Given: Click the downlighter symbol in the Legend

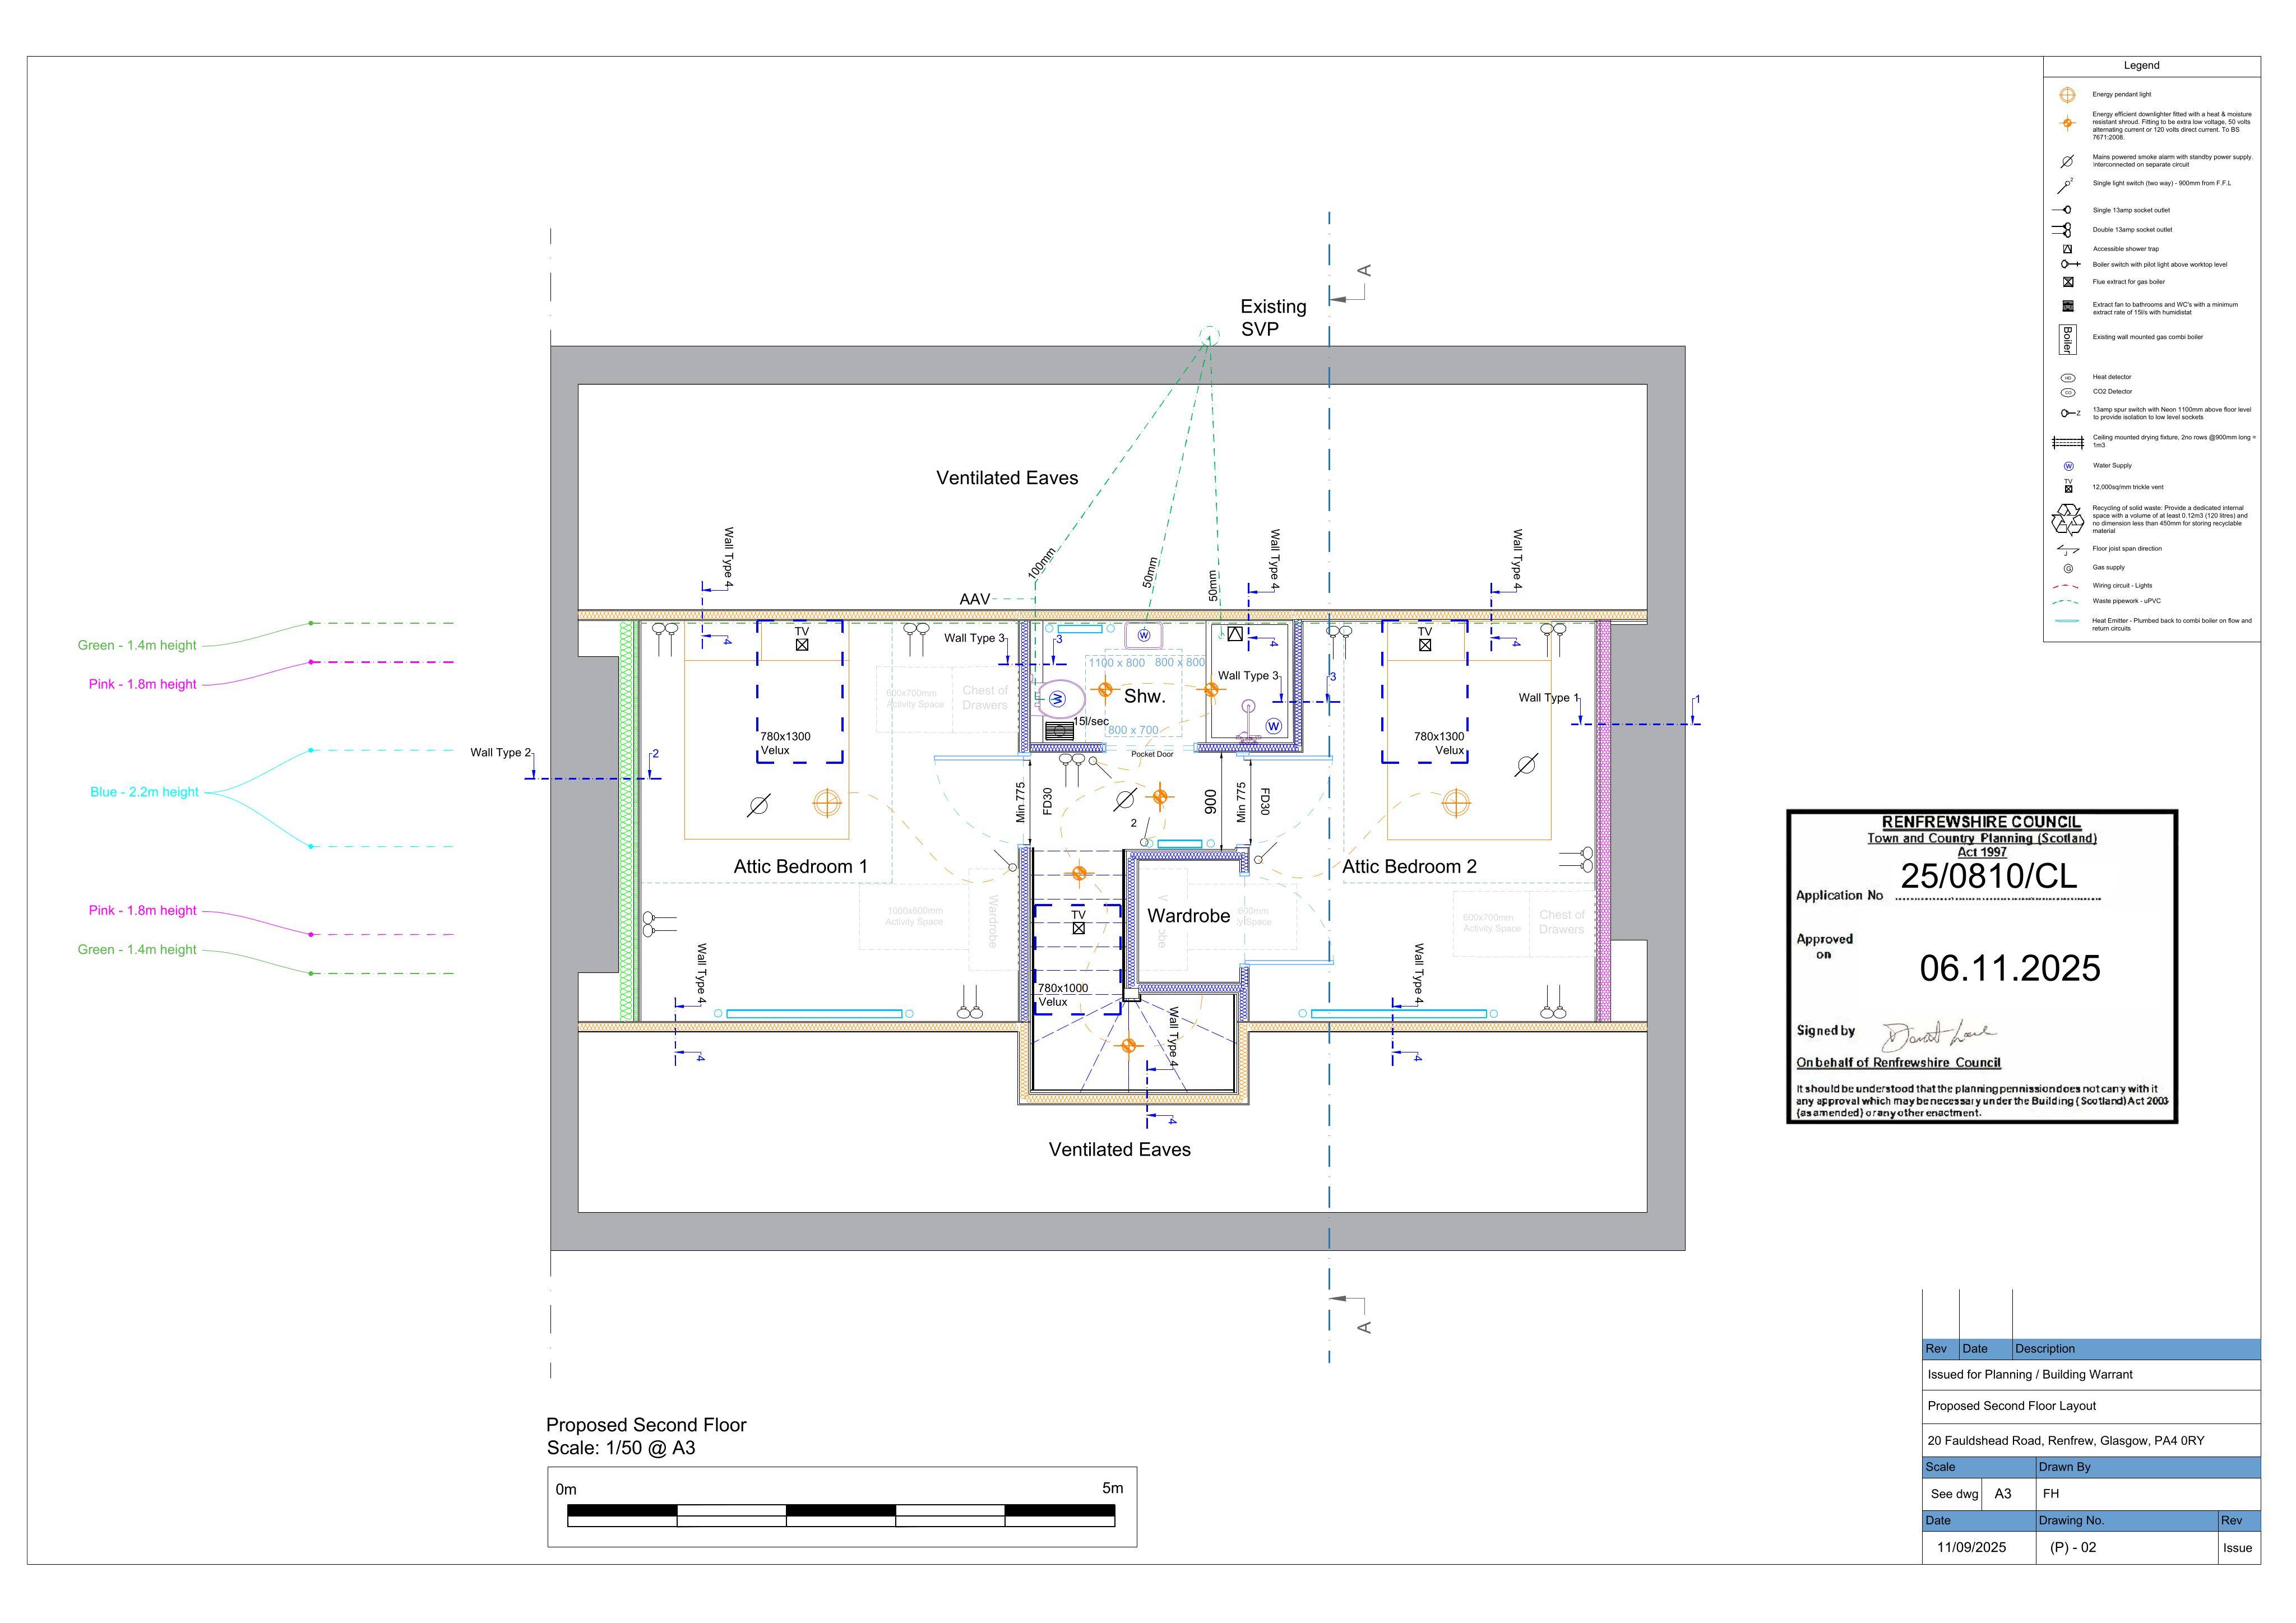Looking at the screenshot, I should 2067,123.
